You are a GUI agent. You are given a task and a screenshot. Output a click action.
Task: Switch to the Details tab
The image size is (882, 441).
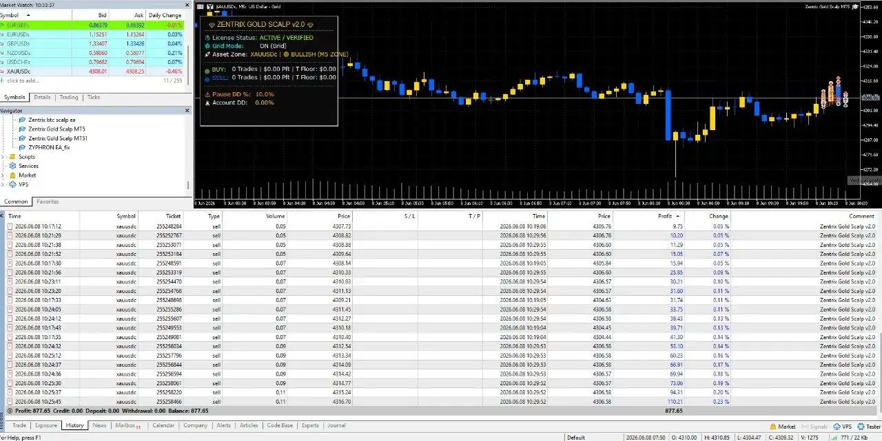(42, 98)
